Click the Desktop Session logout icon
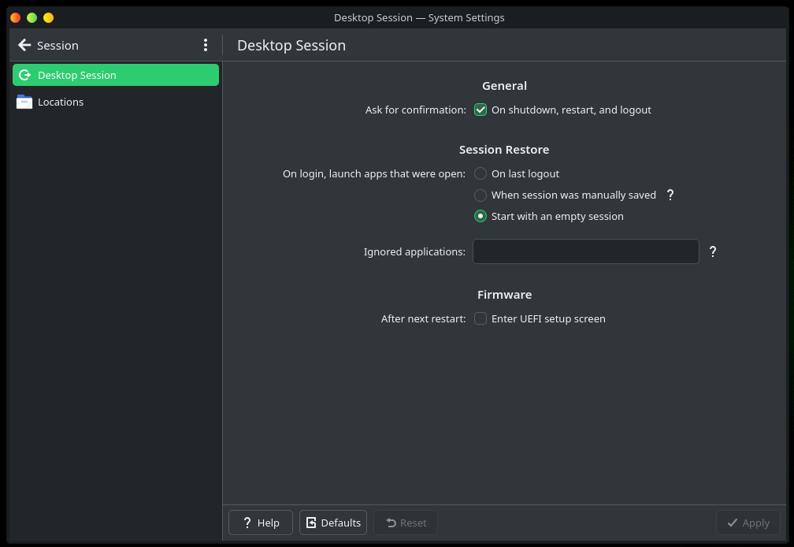794x547 pixels. (24, 75)
